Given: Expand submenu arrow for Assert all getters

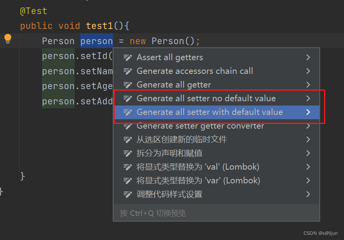Looking at the screenshot, I should (x=308, y=57).
